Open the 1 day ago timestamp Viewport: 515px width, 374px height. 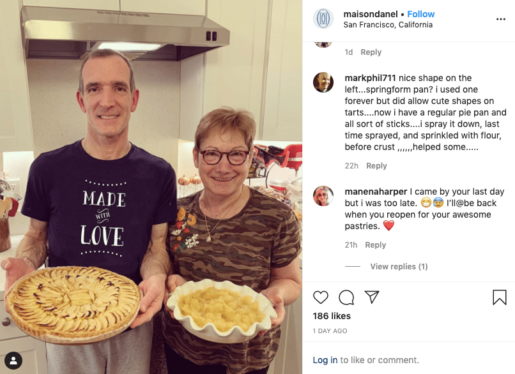(x=330, y=331)
